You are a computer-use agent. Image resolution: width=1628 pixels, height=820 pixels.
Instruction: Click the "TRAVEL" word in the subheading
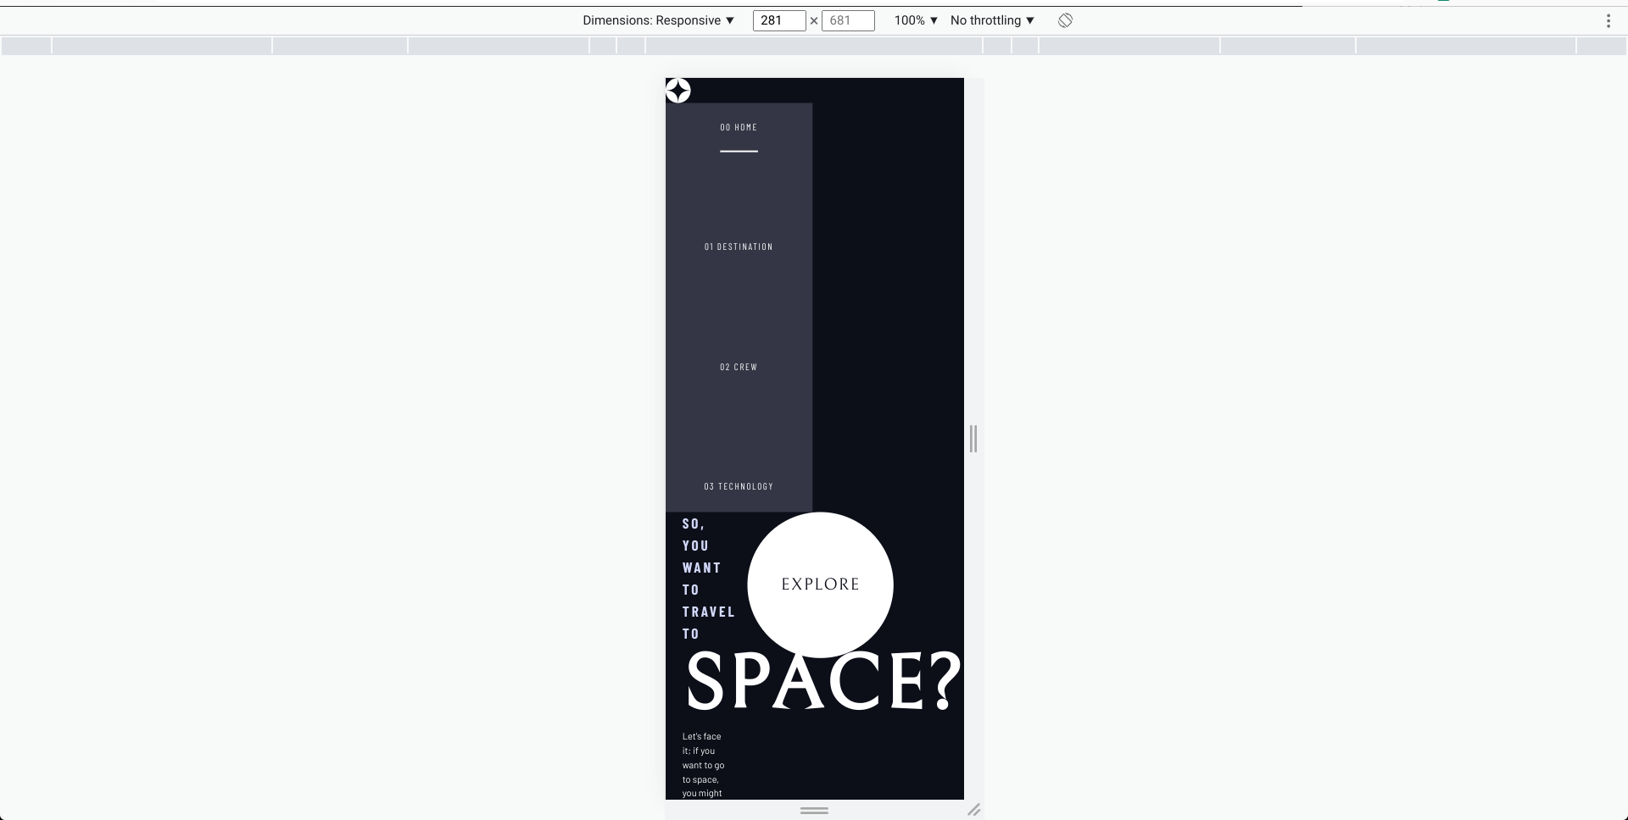(x=709, y=612)
